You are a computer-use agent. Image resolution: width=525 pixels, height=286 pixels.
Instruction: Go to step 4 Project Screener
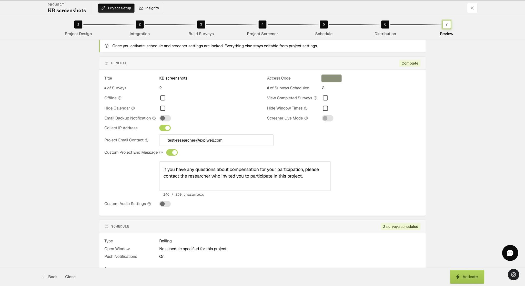coord(262,28)
